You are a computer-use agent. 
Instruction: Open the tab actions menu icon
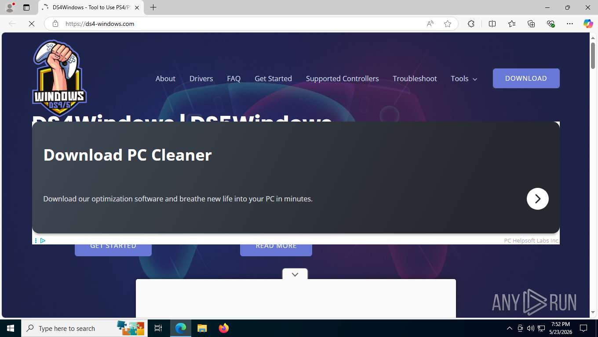click(26, 7)
